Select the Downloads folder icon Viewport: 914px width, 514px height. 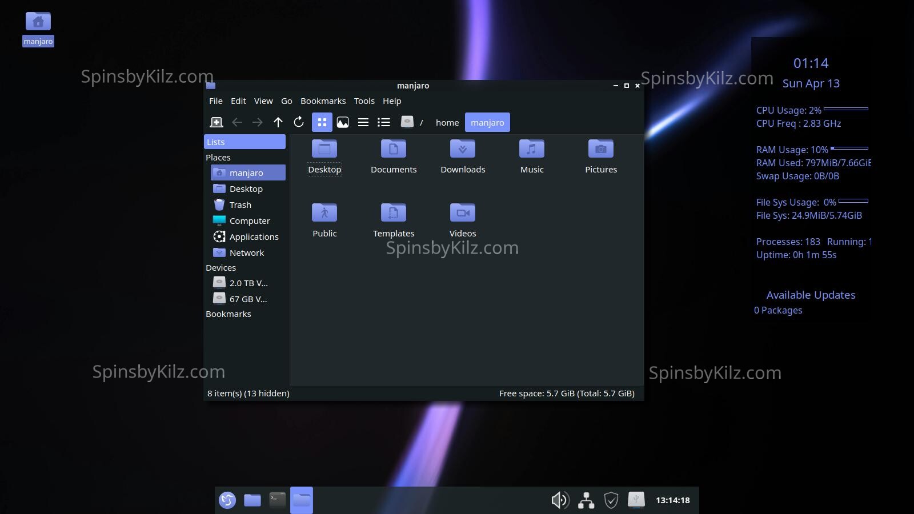point(463,156)
